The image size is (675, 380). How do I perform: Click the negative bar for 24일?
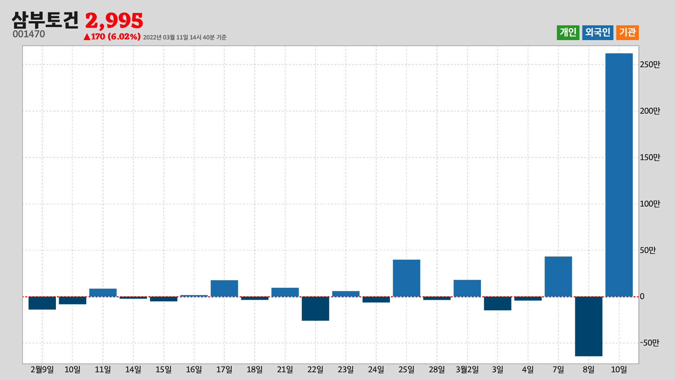(376, 299)
